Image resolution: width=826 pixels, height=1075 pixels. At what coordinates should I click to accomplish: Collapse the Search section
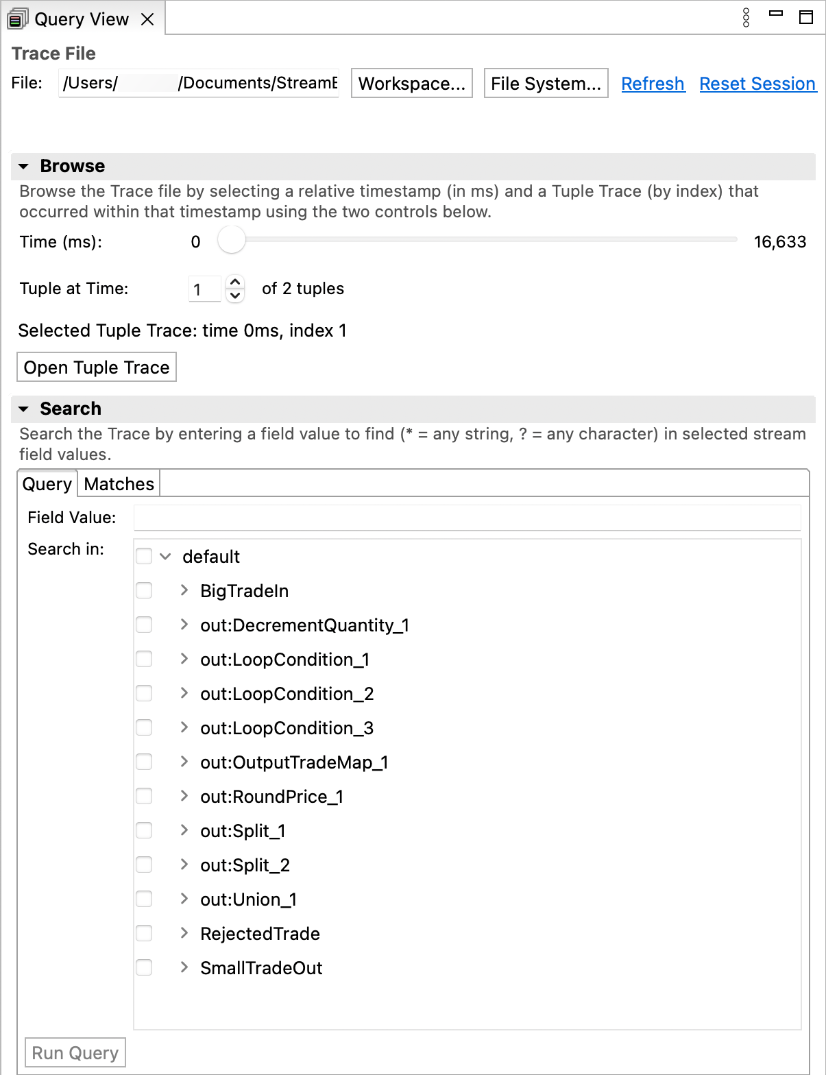[x=24, y=409]
